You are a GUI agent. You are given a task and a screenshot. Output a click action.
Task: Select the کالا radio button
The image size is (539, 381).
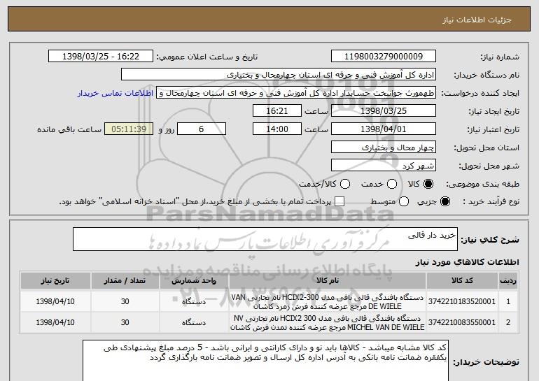coord(428,184)
